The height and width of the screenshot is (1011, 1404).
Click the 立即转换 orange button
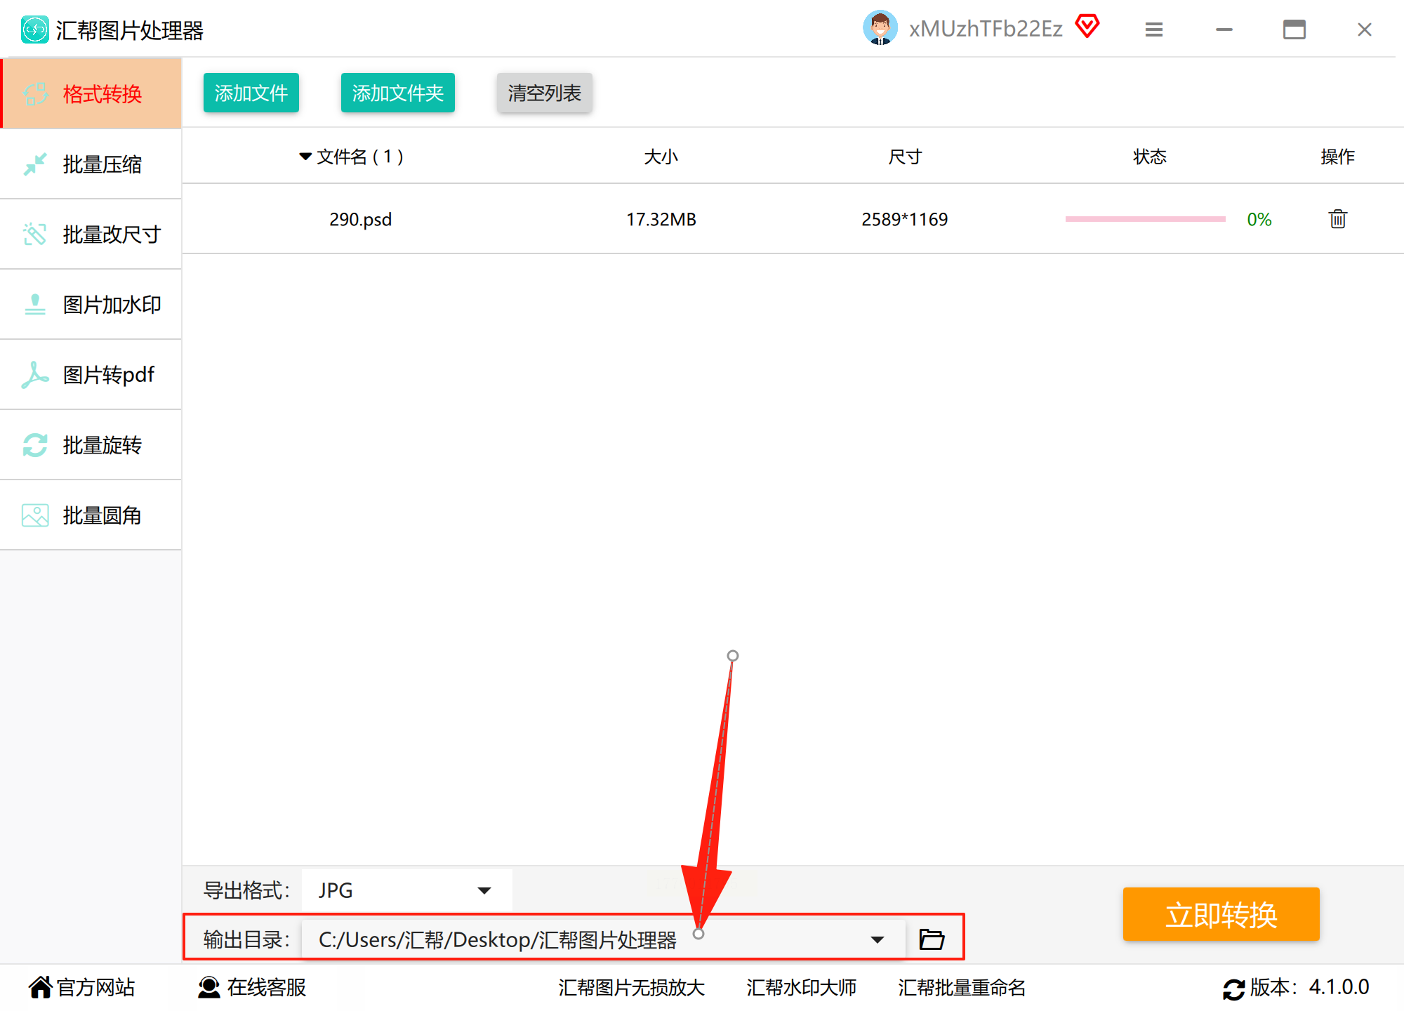click(x=1220, y=914)
